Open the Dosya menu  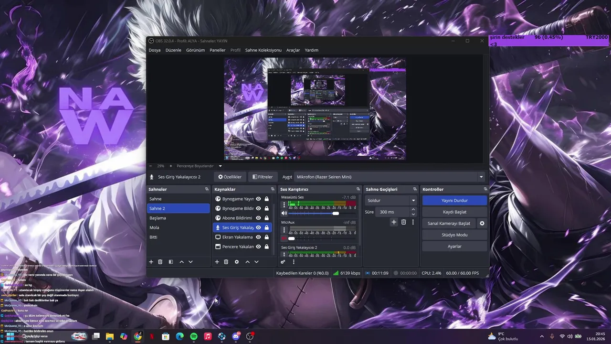coord(155,50)
